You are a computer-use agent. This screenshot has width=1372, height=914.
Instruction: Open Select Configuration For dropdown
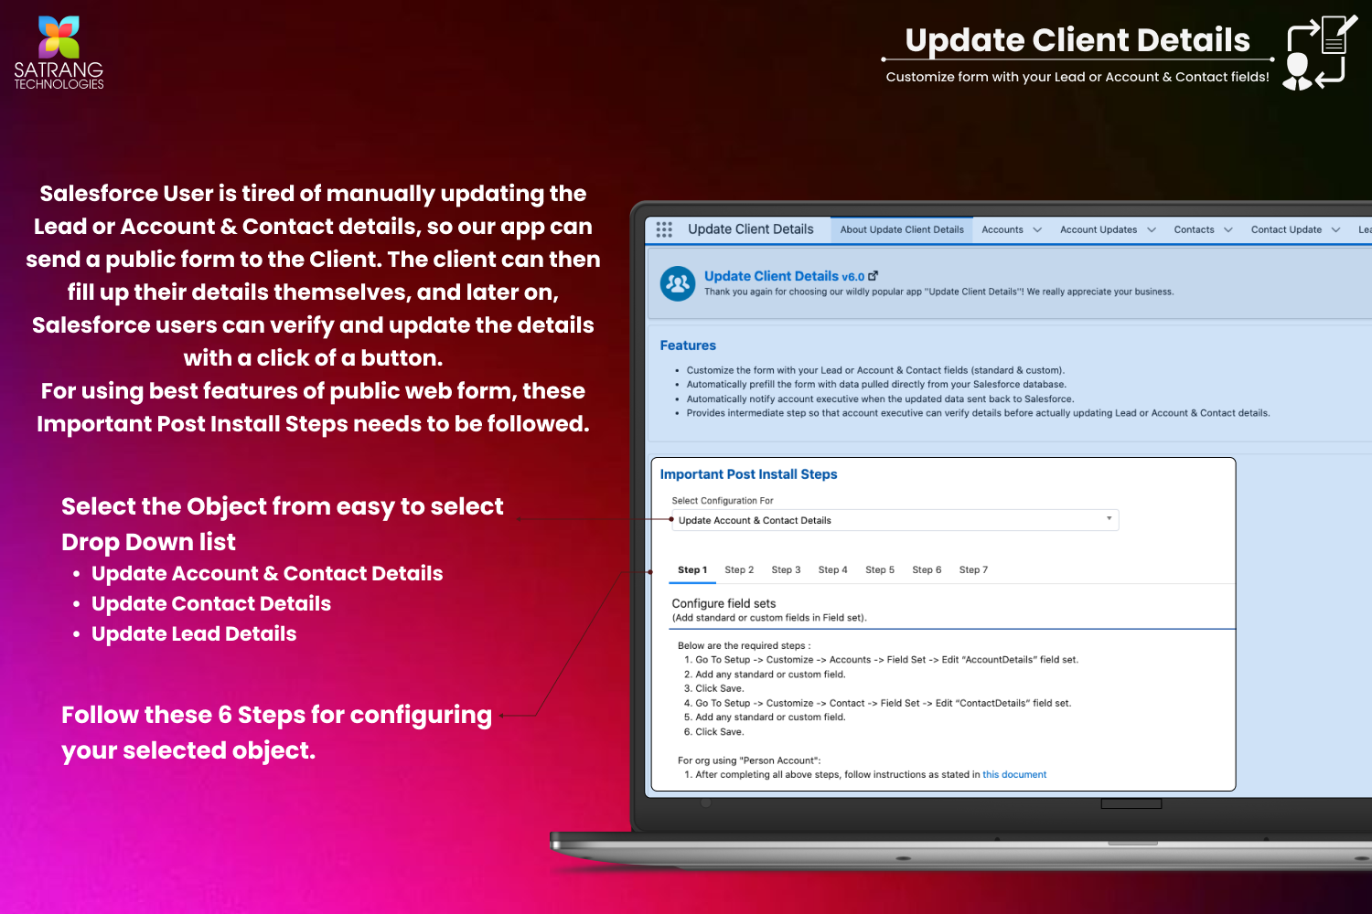[895, 520]
